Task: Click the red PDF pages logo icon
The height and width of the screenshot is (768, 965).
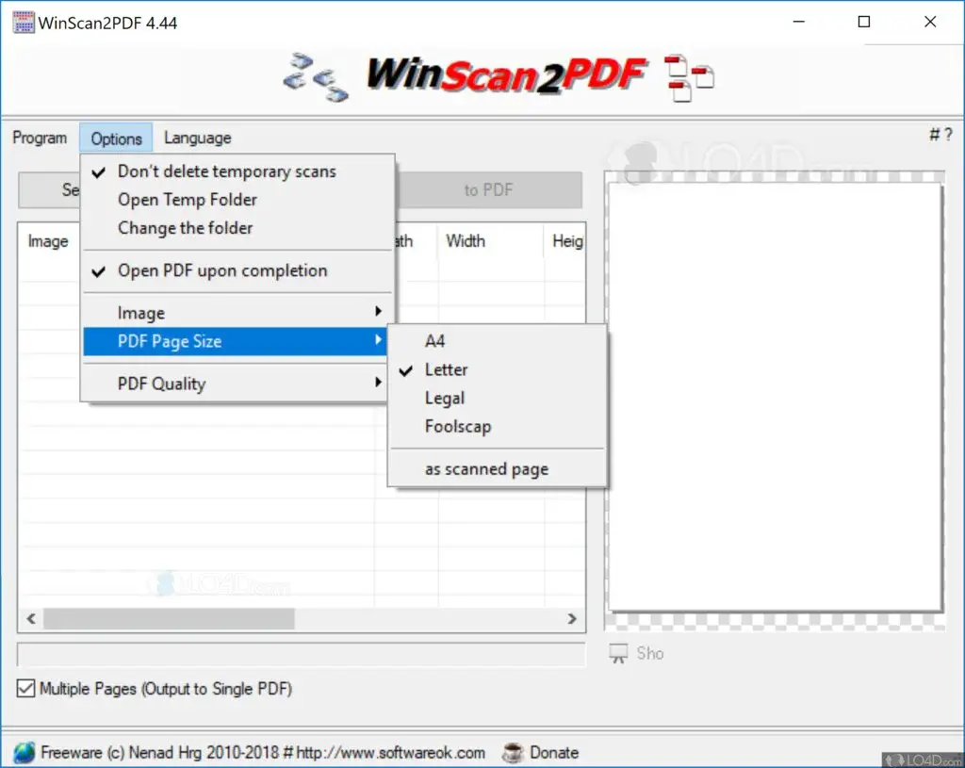Action: (x=689, y=78)
